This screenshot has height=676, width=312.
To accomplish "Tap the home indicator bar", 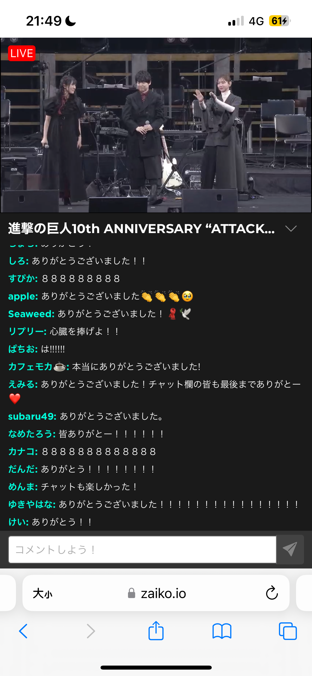I will tap(156, 667).
